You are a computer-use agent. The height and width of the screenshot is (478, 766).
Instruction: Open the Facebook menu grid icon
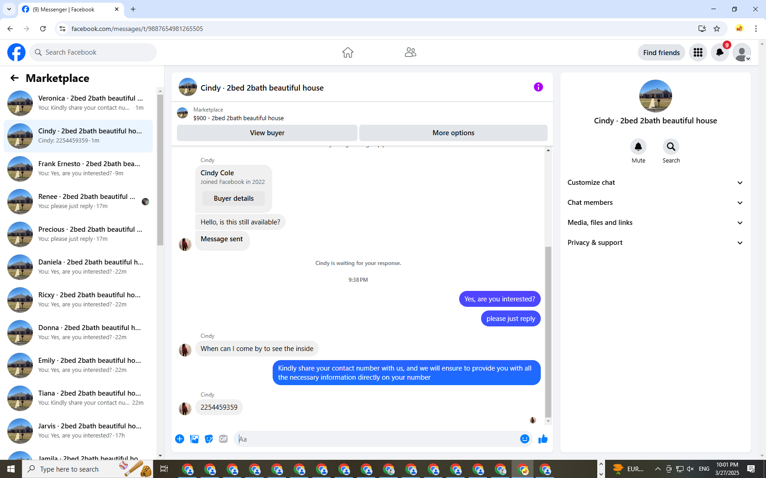698,52
